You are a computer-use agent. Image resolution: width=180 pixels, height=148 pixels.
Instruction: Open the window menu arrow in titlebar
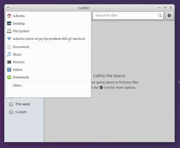click(x=8, y=8)
